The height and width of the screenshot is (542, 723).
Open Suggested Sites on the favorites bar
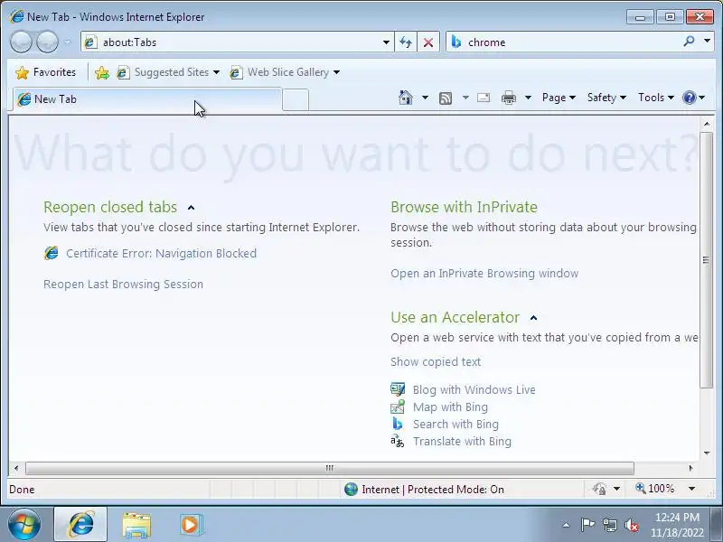click(x=168, y=72)
